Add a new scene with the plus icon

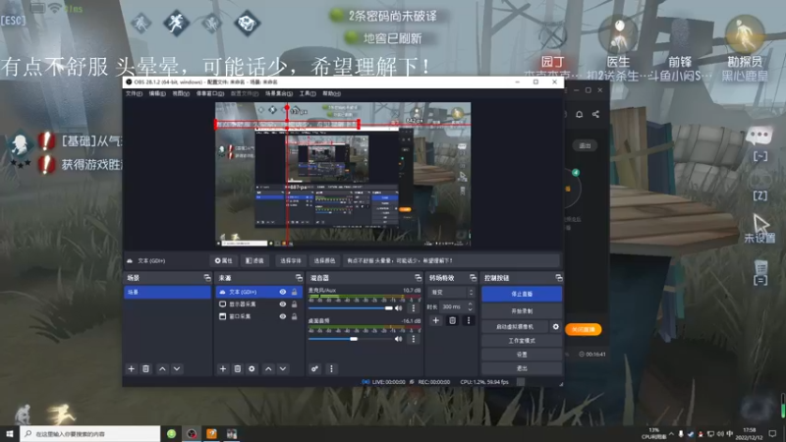[132, 369]
